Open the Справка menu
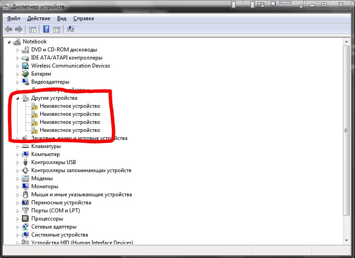The image size is (355, 258). pyautogui.click(x=84, y=18)
